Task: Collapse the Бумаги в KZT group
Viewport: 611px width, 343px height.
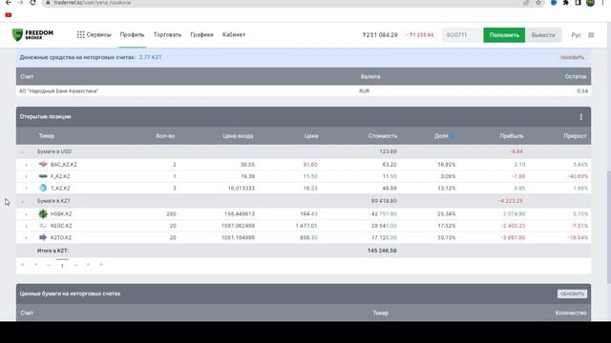Action: [22, 201]
